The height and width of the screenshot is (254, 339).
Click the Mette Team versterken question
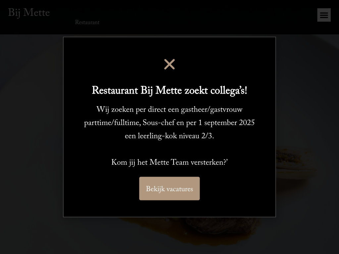click(x=169, y=163)
